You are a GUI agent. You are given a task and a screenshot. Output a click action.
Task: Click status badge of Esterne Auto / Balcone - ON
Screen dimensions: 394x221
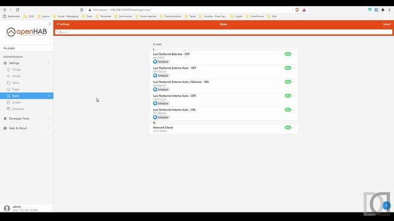pos(287,82)
